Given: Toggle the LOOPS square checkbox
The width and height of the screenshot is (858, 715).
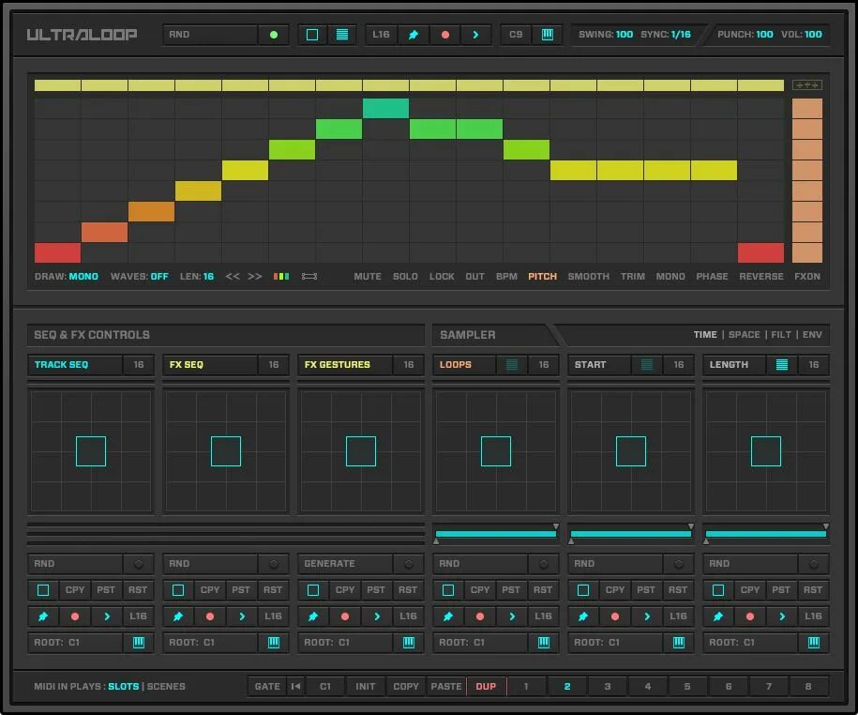Looking at the screenshot, I should click(x=448, y=590).
